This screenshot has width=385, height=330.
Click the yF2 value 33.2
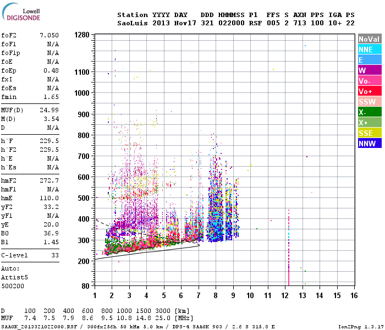(51, 207)
